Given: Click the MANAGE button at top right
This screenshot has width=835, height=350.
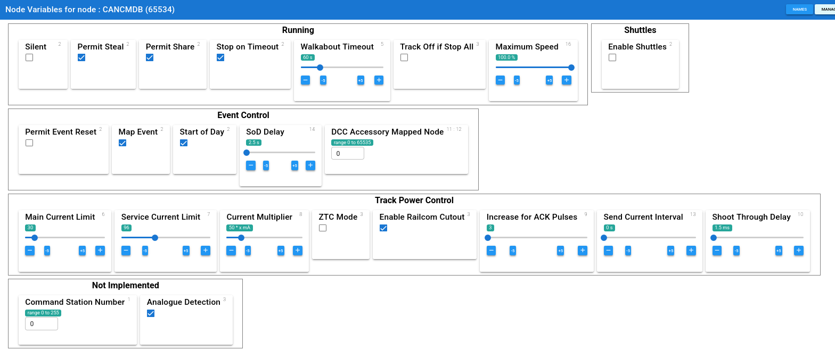Looking at the screenshot, I should tap(825, 9).
